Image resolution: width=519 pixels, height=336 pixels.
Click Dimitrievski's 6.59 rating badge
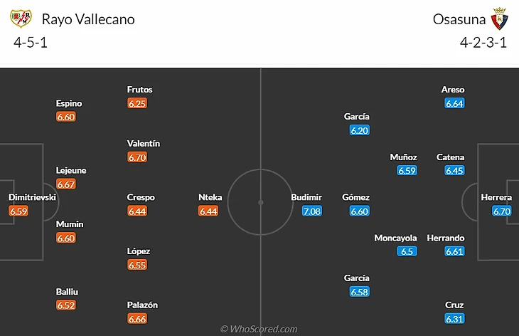[x=18, y=211]
